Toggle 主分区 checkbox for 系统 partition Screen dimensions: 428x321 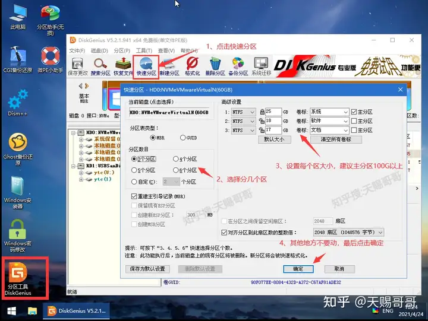point(354,112)
